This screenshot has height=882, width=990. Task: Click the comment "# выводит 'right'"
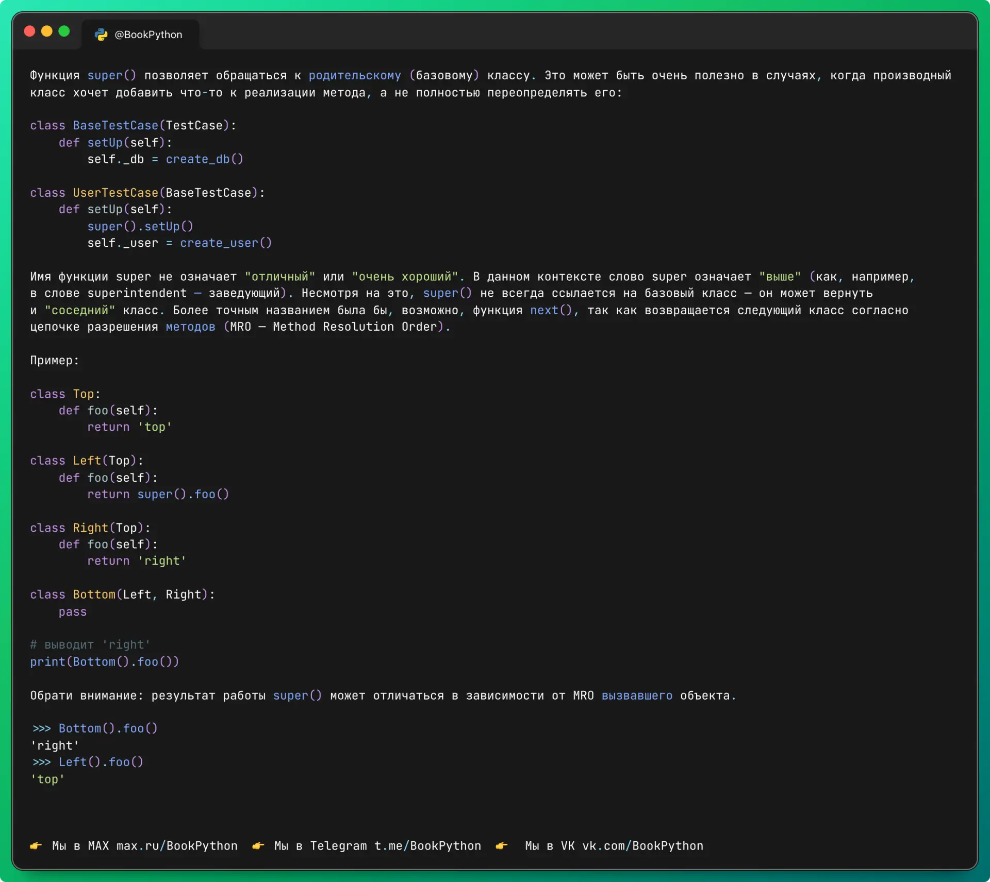pyautogui.click(x=90, y=644)
